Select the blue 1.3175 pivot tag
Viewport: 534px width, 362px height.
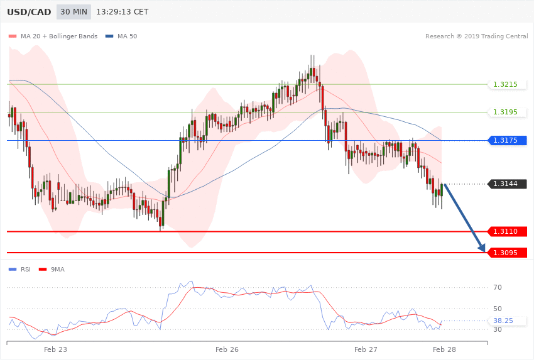tap(508, 140)
